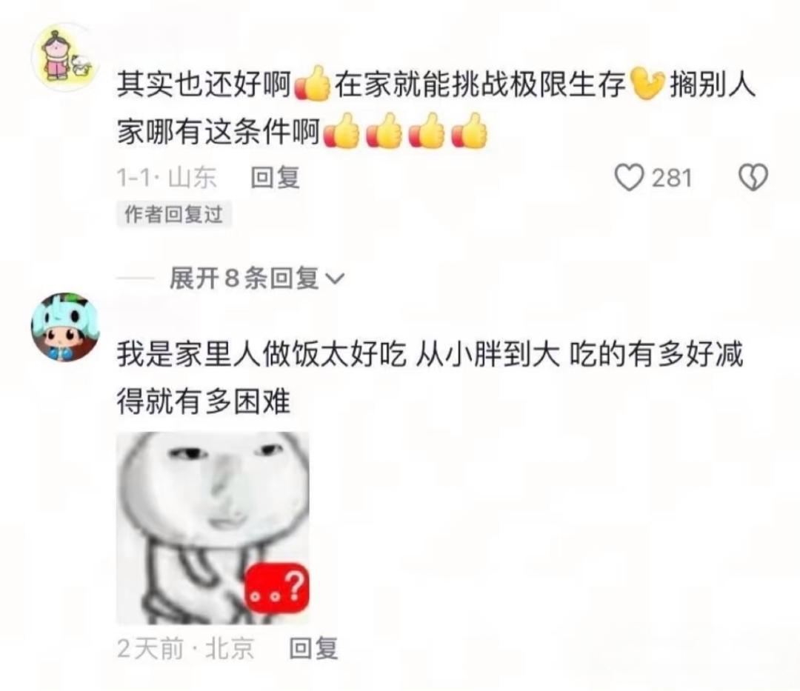Tap the flexed bicep emoji after 极限生存
The width and height of the screenshot is (800, 691).
pyautogui.click(x=647, y=84)
